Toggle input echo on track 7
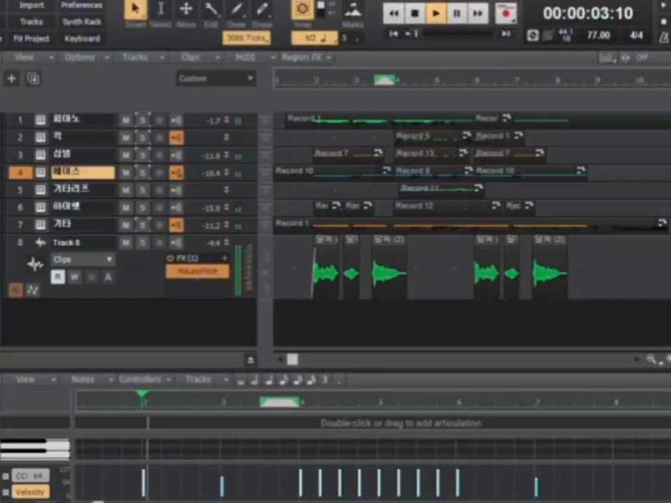This screenshot has width=671, height=503. (x=176, y=225)
